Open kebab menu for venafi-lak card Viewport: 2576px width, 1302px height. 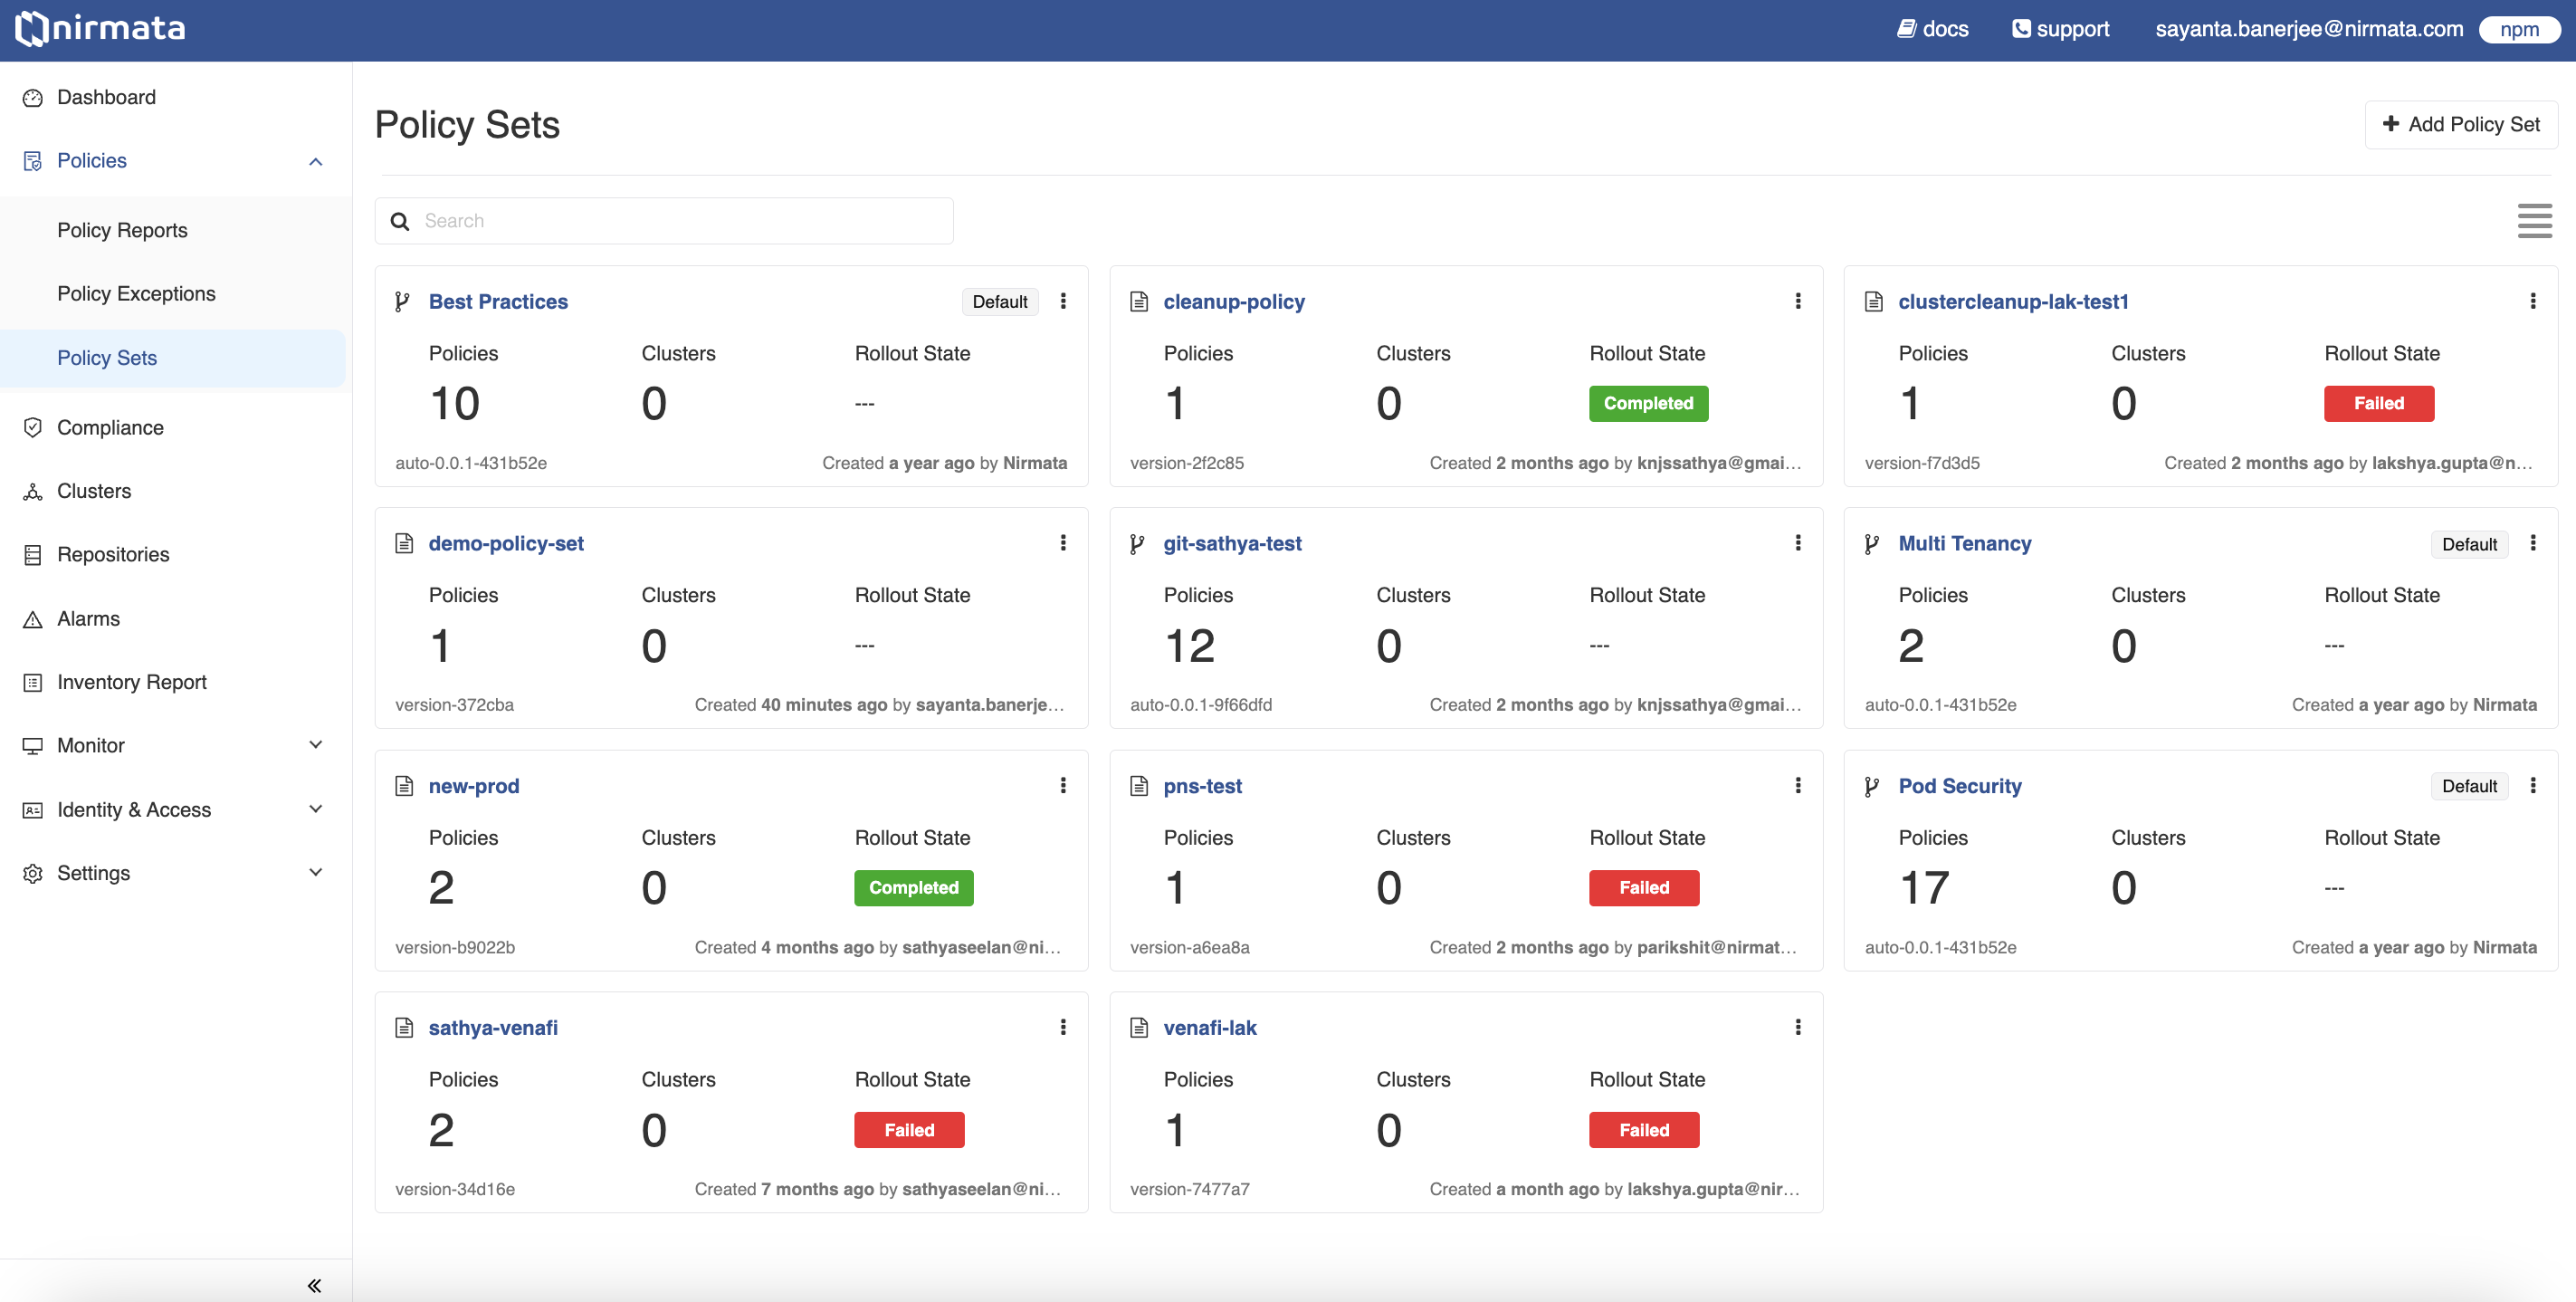(1798, 1028)
